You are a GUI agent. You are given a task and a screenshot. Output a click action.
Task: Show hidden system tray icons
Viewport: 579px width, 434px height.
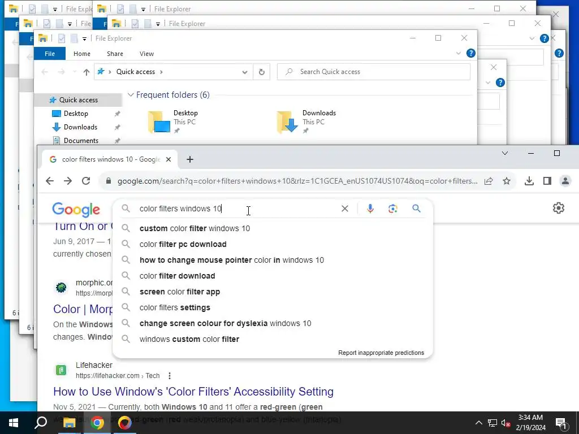478,423
